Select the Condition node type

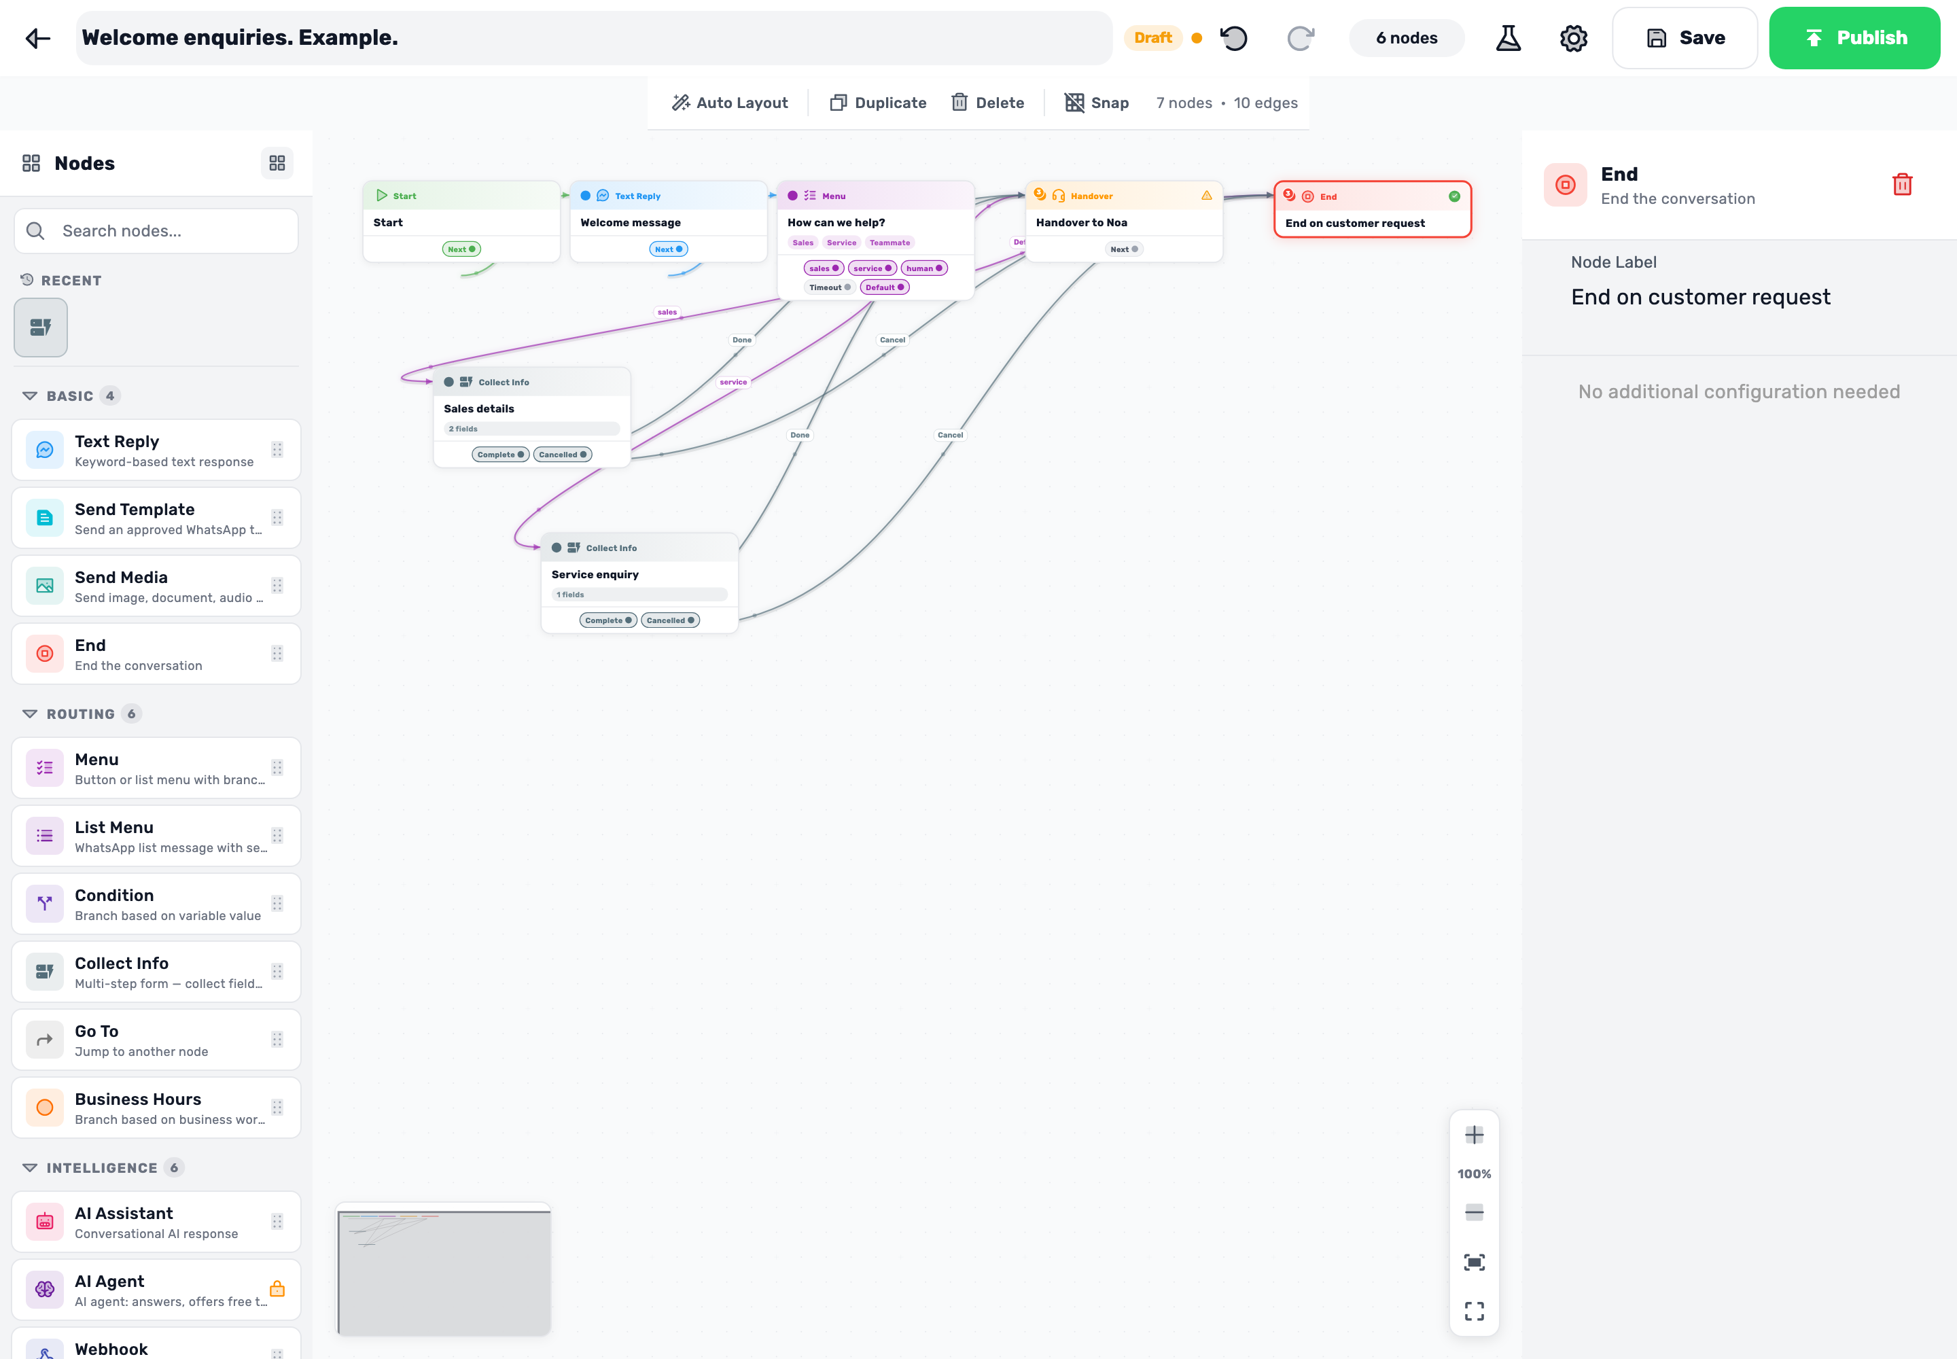[x=156, y=904]
